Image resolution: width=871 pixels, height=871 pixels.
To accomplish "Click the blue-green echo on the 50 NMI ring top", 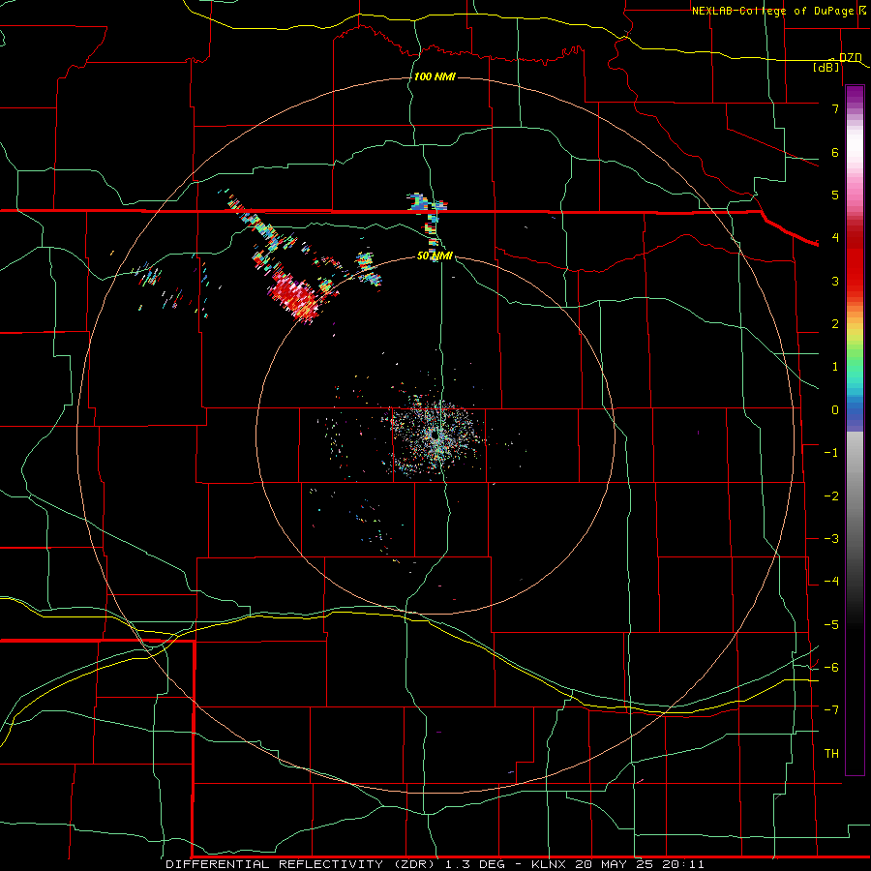I will coord(368,268).
